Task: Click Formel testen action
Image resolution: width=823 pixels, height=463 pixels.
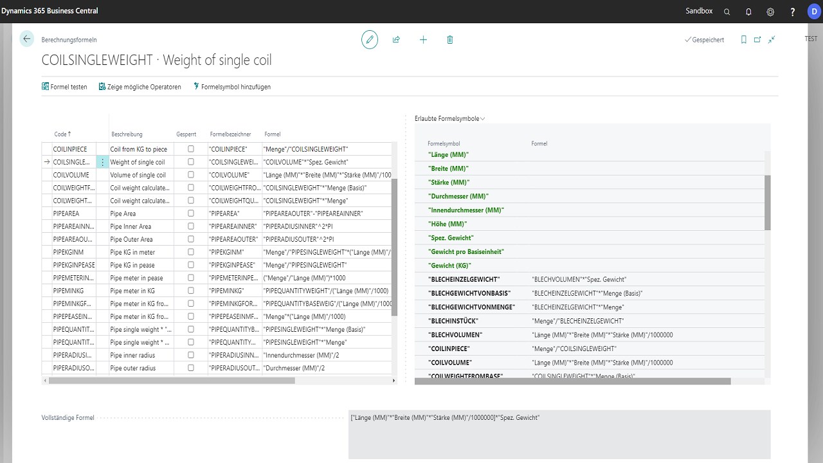Action: tap(64, 87)
